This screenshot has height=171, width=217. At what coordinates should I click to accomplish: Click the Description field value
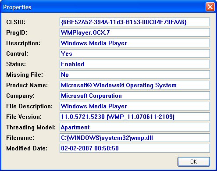point(135,43)
